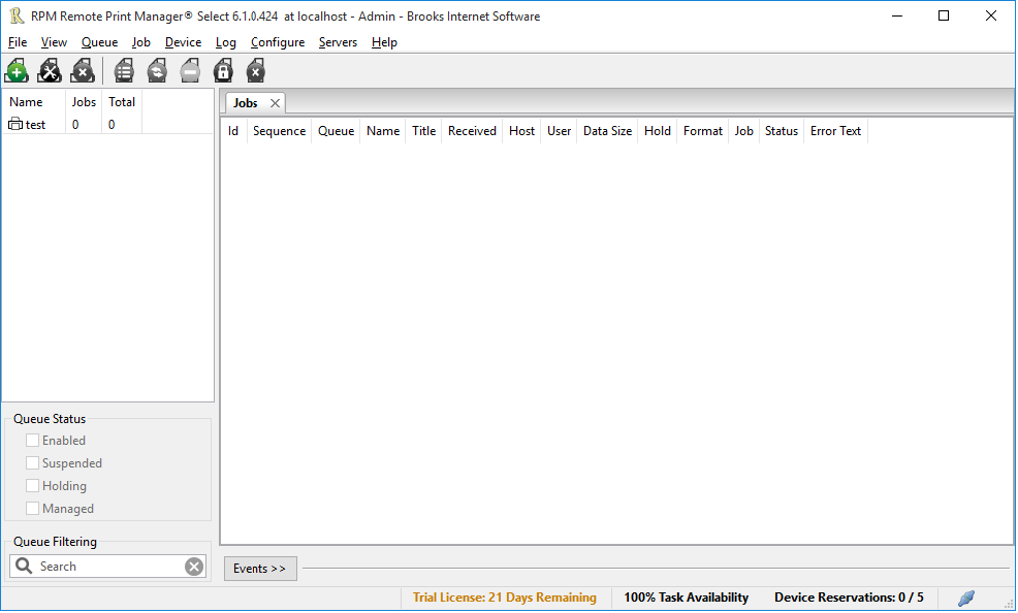Maximize the RPM window

click(944, 16)
